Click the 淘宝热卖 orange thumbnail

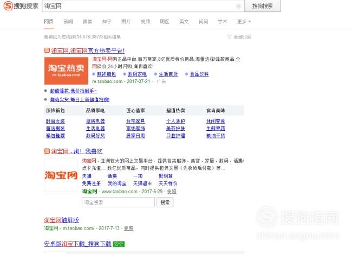click(x=66, y=71)
